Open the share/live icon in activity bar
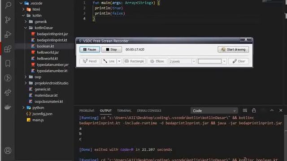 pos(8,93)
